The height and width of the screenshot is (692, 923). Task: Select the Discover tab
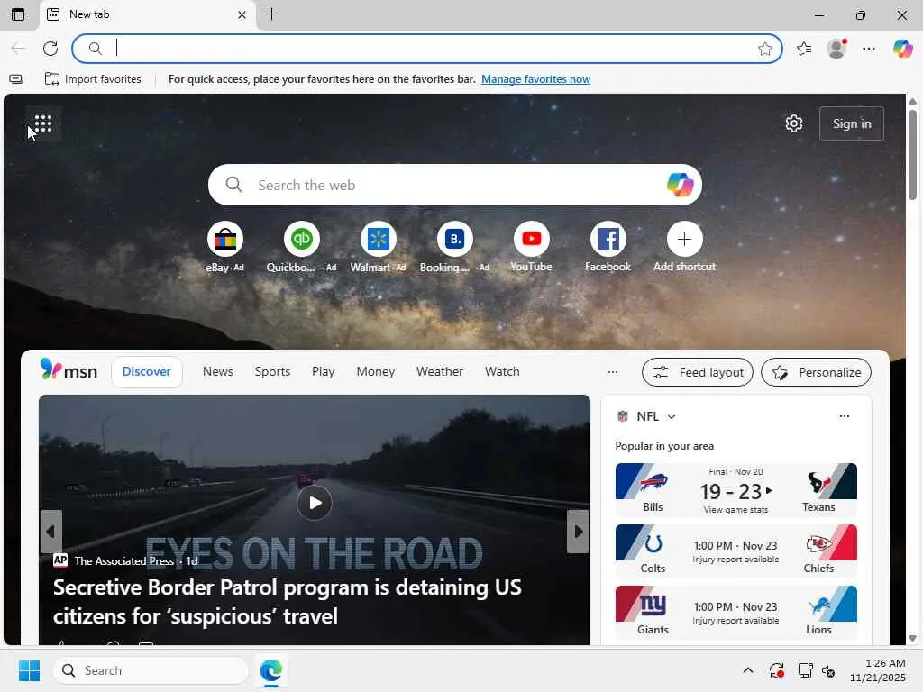[147, 371]
